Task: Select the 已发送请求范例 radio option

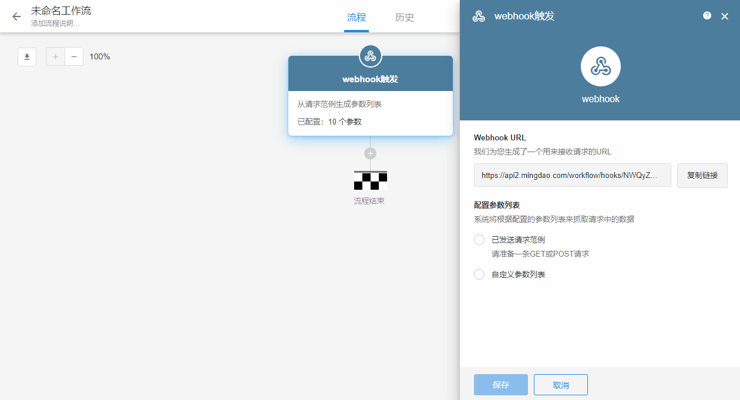Action: 479,240
